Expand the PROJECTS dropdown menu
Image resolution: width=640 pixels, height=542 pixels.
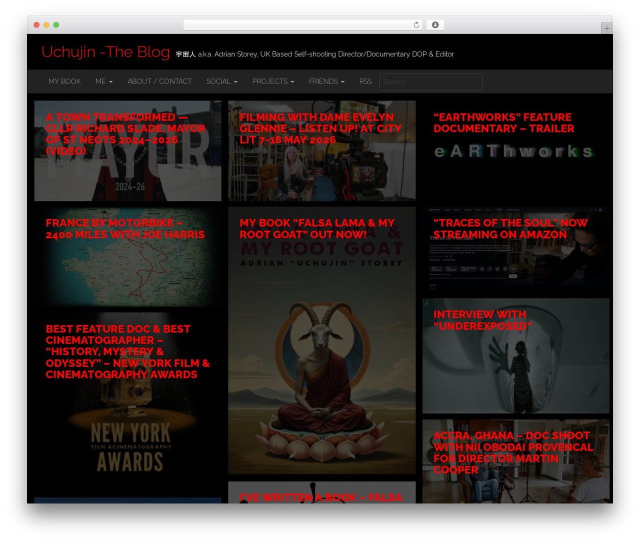[x=273, y=81]
